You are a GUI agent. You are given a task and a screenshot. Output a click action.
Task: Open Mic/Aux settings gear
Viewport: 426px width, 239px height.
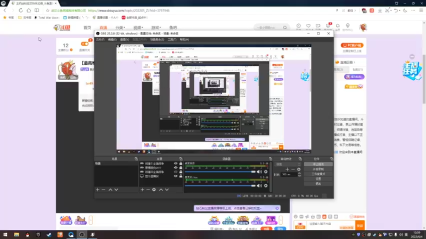pos(266,185)
